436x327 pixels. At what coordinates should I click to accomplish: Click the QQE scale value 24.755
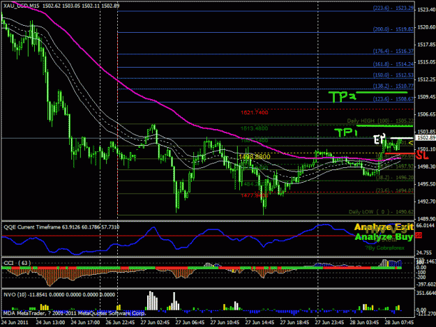click(424, 253)
